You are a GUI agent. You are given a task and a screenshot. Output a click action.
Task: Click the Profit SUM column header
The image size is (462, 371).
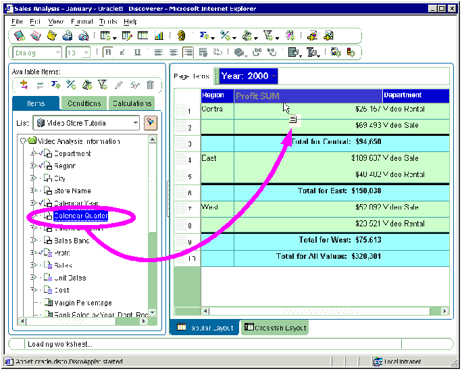tap(308, 96)
